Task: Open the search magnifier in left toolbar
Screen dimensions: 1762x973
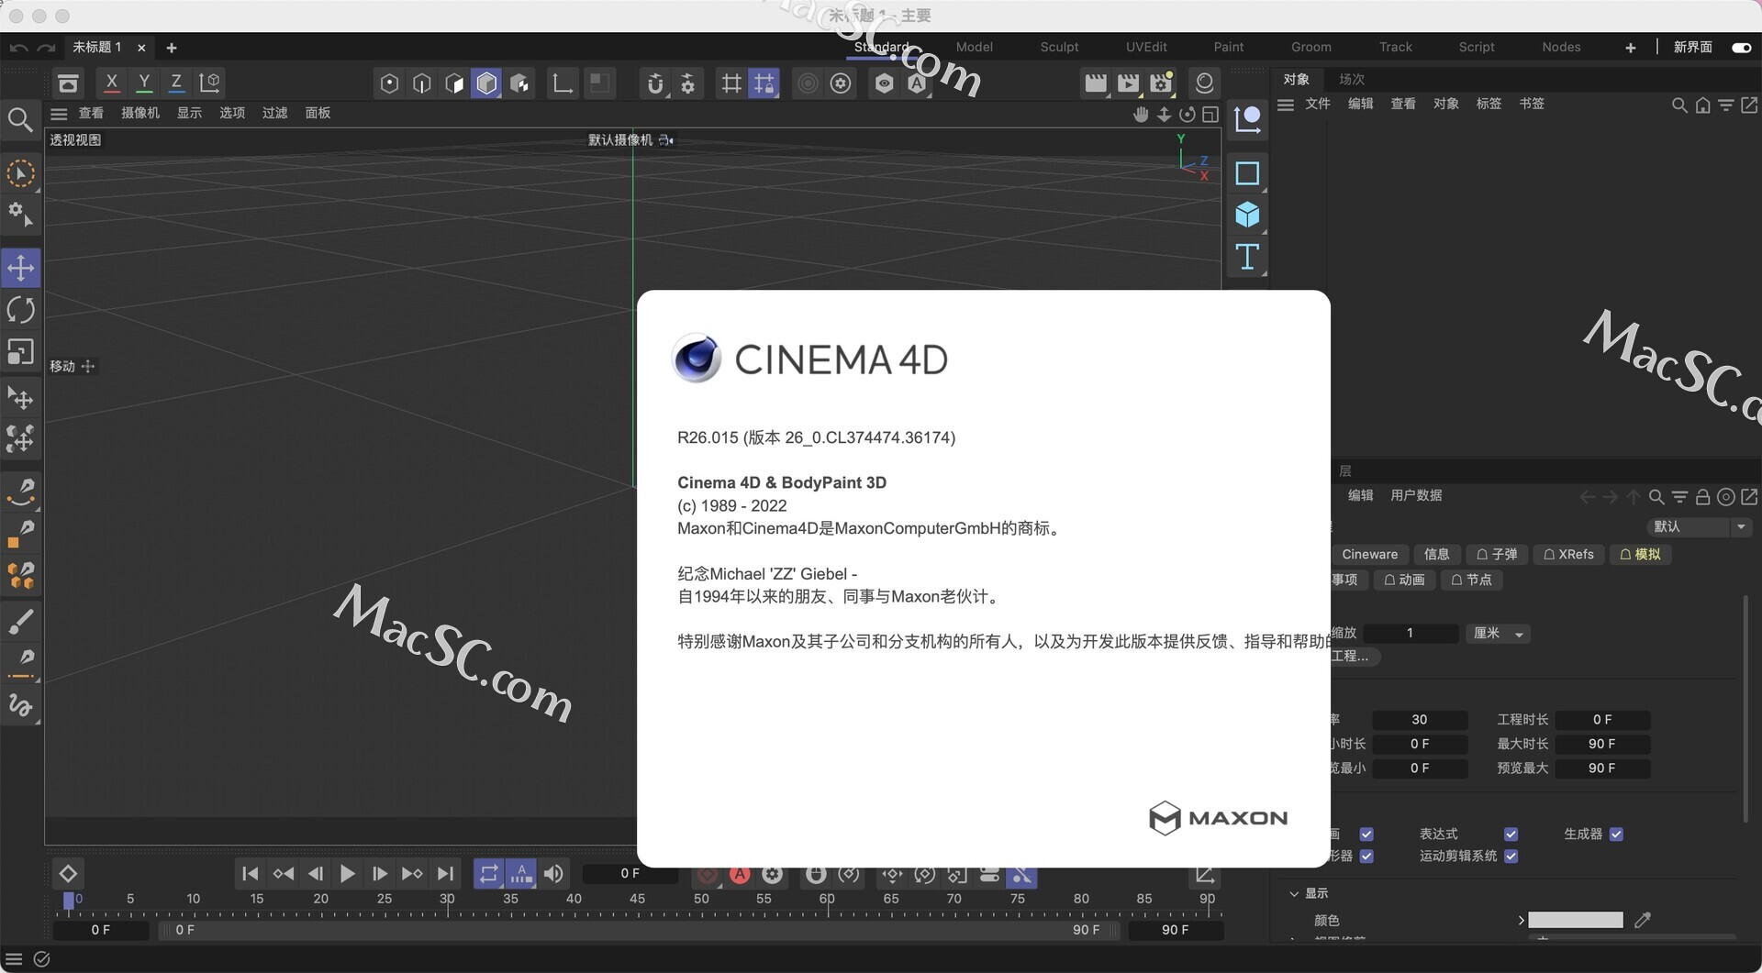Action: (x=20, y=119)
